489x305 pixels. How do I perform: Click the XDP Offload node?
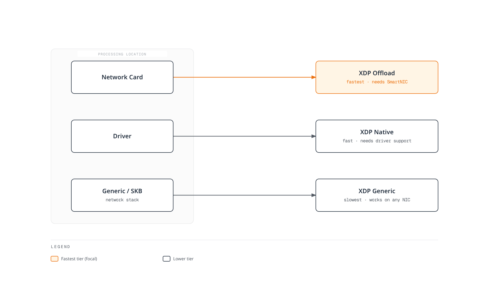point(377,77)
